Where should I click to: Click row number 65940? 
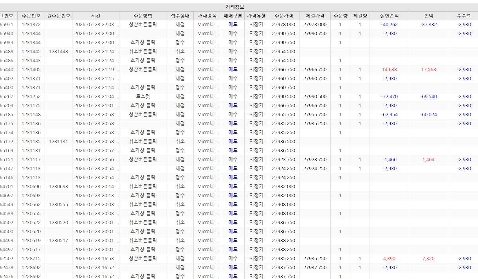click(x=6, y=34)
